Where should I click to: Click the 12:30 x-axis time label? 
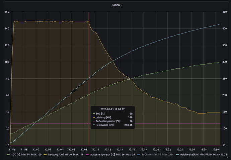(x=216, y=150)
